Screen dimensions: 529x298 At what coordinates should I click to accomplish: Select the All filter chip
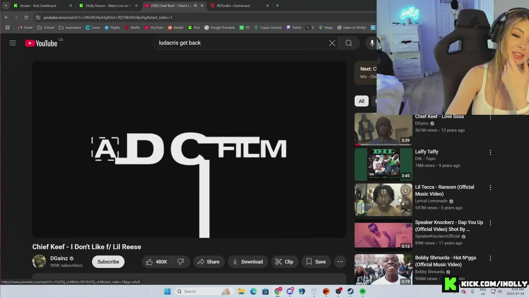coord(361,101)
